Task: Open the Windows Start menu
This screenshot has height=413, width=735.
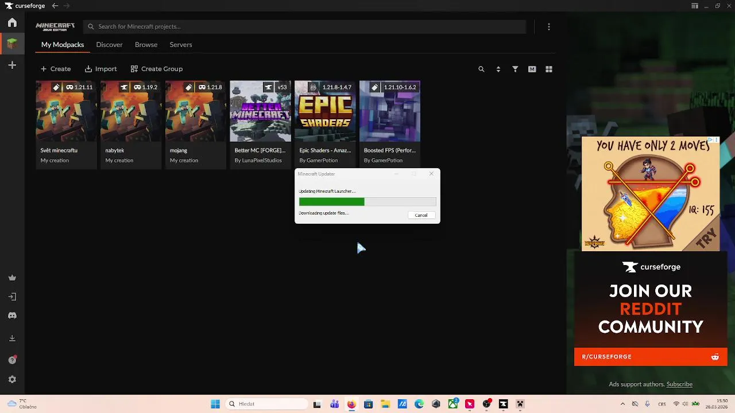Action: 215,404
